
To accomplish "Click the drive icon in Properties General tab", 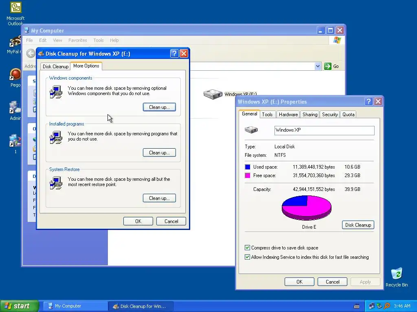I will click(251, 130).
